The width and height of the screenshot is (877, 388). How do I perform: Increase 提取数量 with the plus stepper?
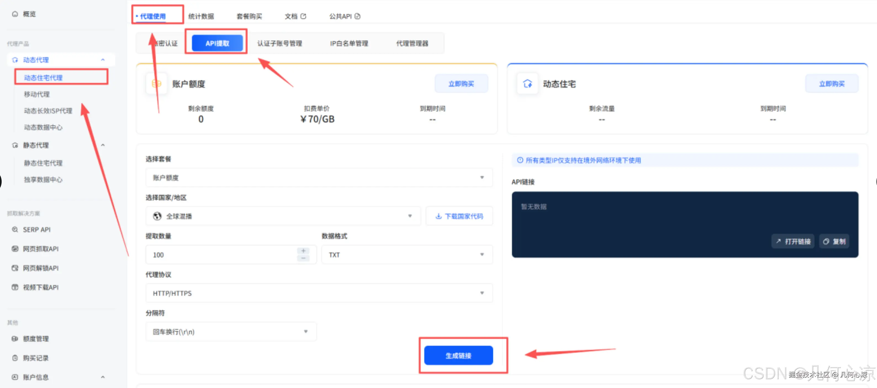point(303,251)
